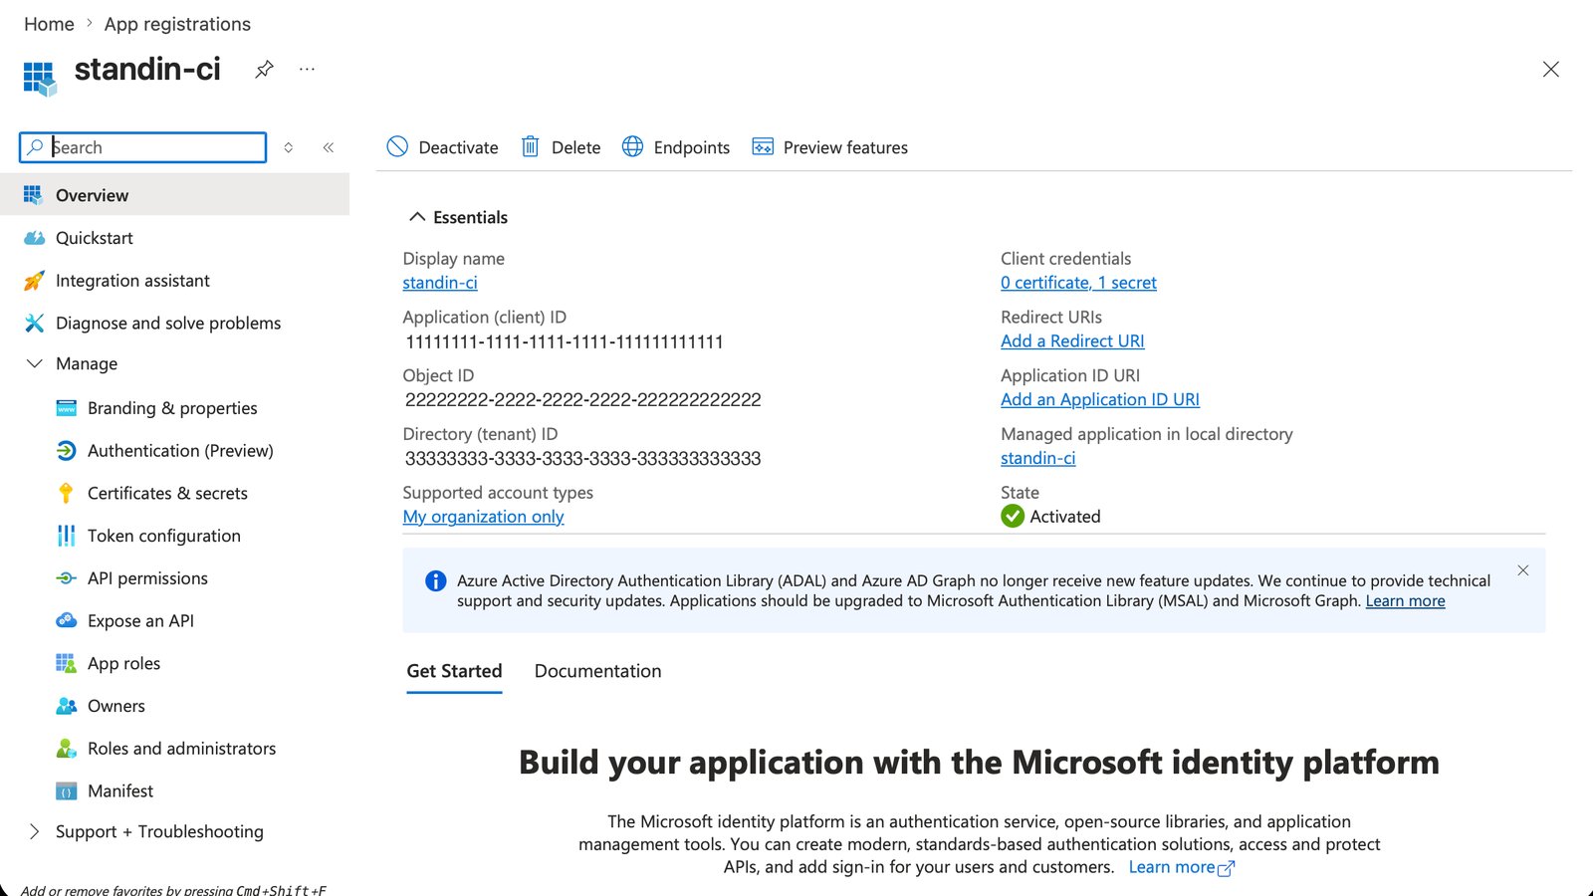The image size is (1593, 896).
Task: Click the Delete trash can icon
Action: (531, 147)
